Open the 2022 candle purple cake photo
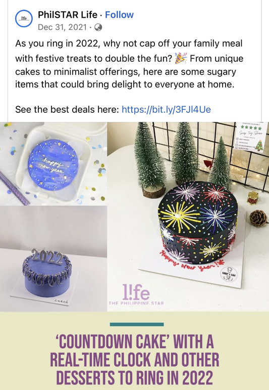The height and width of the screenshot is (390, 269). pyautogui.click(x=53, y=258)
